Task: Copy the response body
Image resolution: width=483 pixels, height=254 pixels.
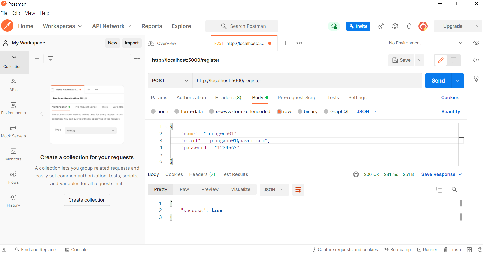Action: click(439, 189)
